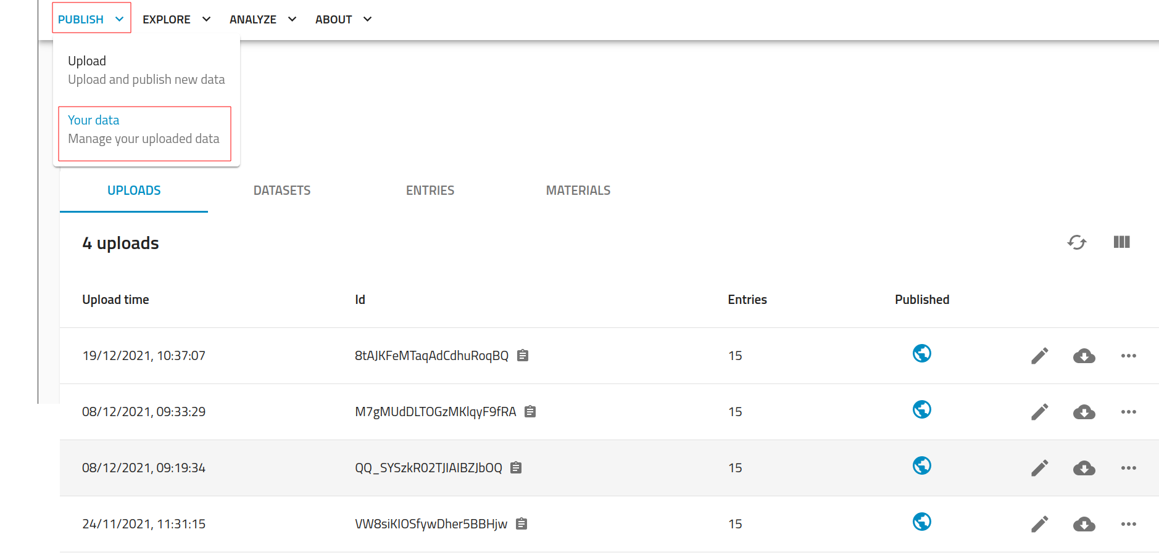This screenshot has width=1159, height=553.
Task: Click the refresh uploads icon
Action: click(x=1076, y=242)
